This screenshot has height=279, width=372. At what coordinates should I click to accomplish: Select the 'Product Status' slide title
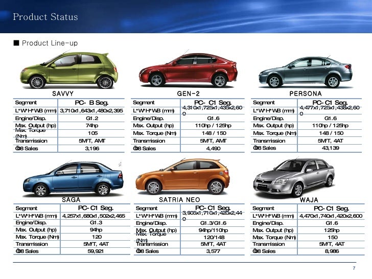[45, 17]
